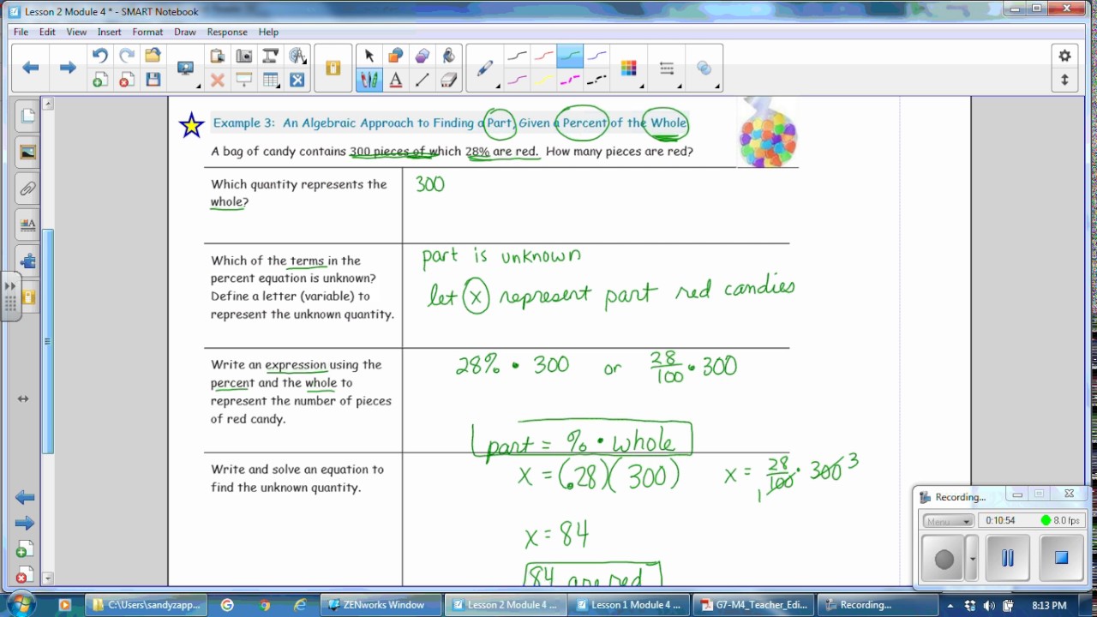1097x617 pixels.
Task: Move the toolbar with the up-down arrow
Action: click(x=1064, y=80)
